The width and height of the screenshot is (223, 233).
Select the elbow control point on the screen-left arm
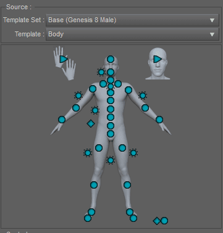pyautogui.click(x=76, y=108)
